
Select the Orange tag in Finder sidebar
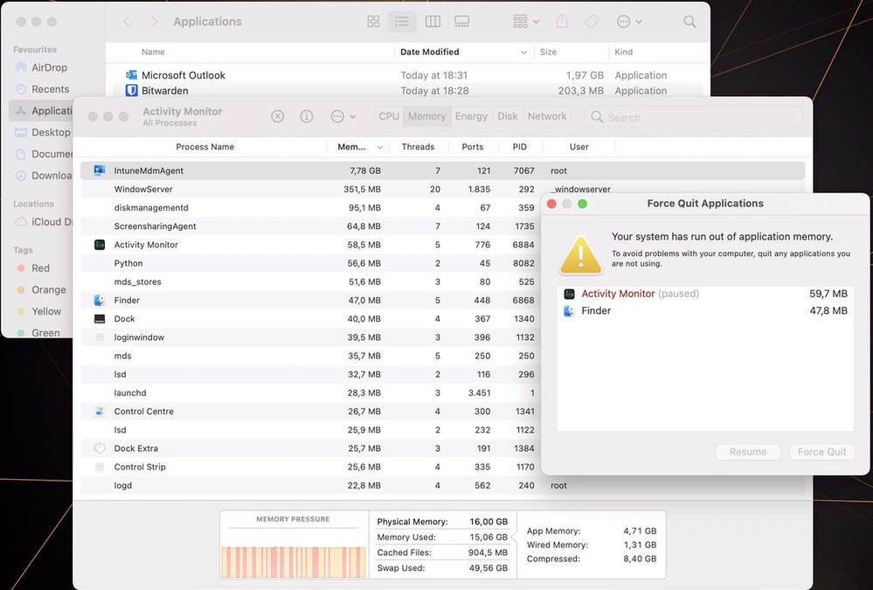[48, 289]
